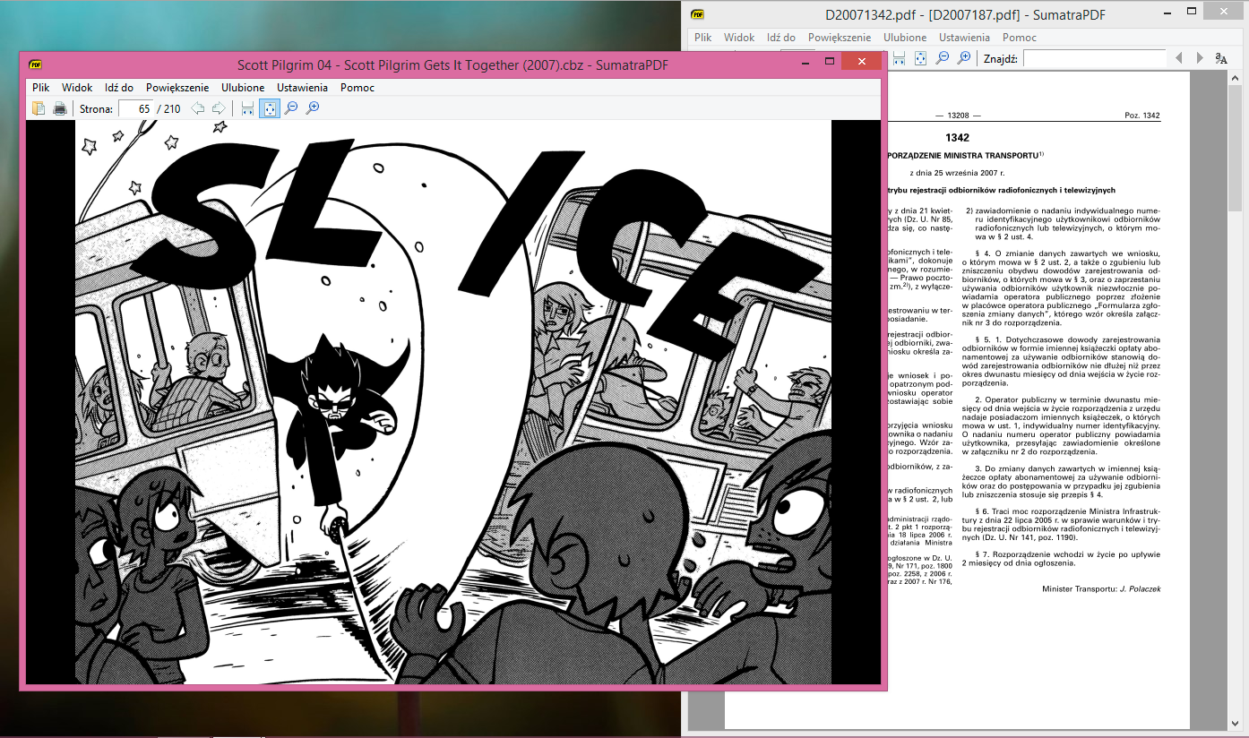Image resolution: width=1249 pixels, height=738 pixels.
Task: Toggle fit single page in Scott Pilgrim window
Action: 270,108
